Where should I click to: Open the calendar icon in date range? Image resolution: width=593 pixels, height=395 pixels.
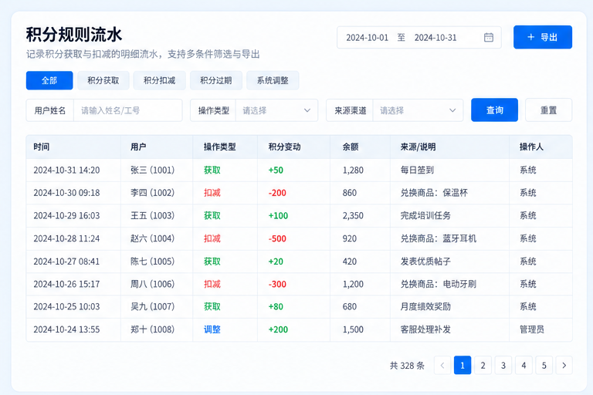click(489, 38)
